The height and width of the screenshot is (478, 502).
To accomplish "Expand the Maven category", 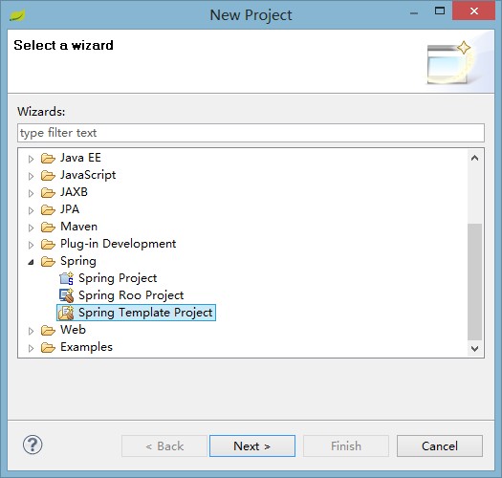I will pos(31,228).
